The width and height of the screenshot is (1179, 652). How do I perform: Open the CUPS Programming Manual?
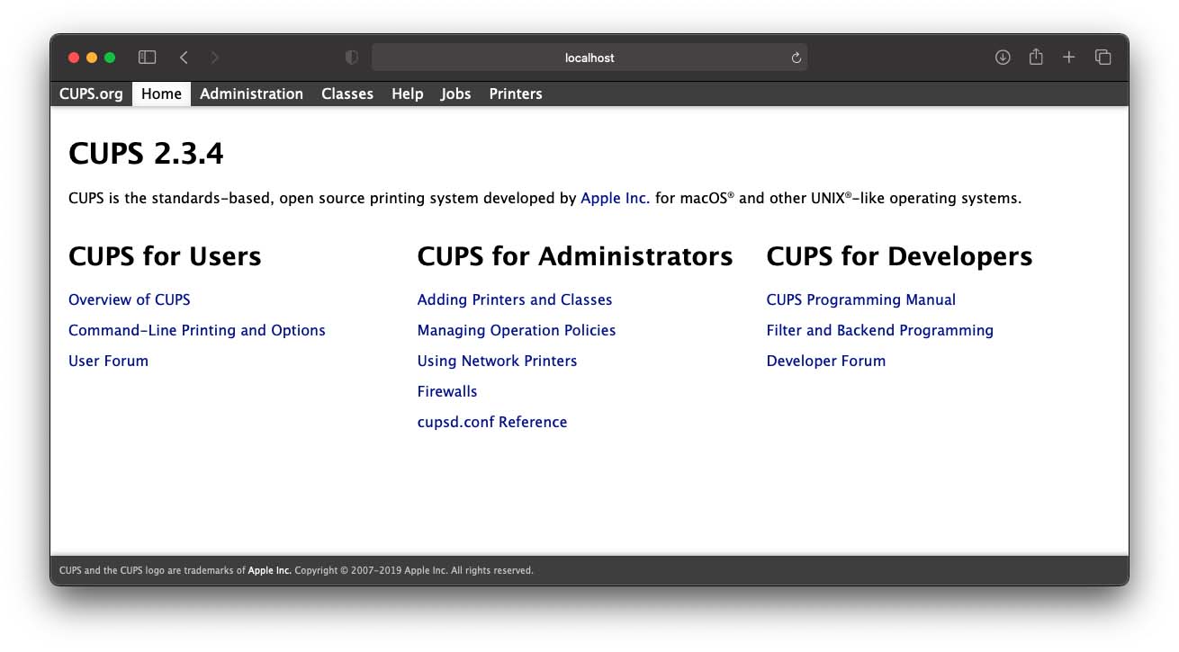(861, 299)
